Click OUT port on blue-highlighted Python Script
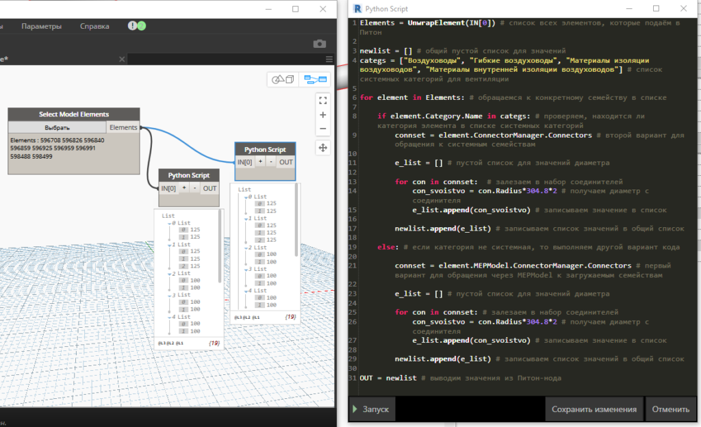This screenshot has width=701, height=427. 286,161
